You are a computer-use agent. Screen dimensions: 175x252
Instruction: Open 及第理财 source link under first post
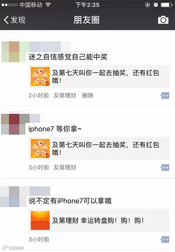coord(65,96)
